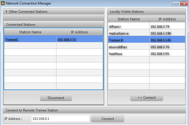Click IP cell 192.168.3.76
The image size is (189, 125).
click(167, 46)
